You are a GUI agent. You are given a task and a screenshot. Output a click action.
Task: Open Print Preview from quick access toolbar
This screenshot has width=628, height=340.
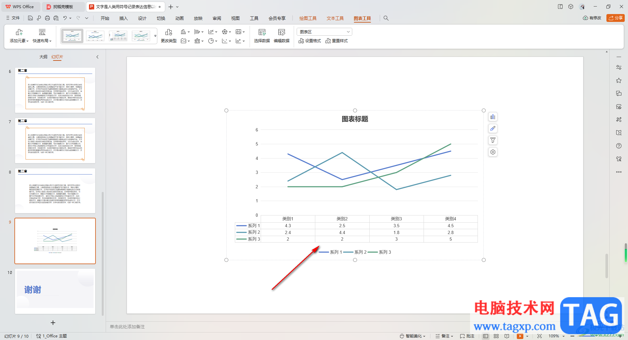[x=56, y=18]
